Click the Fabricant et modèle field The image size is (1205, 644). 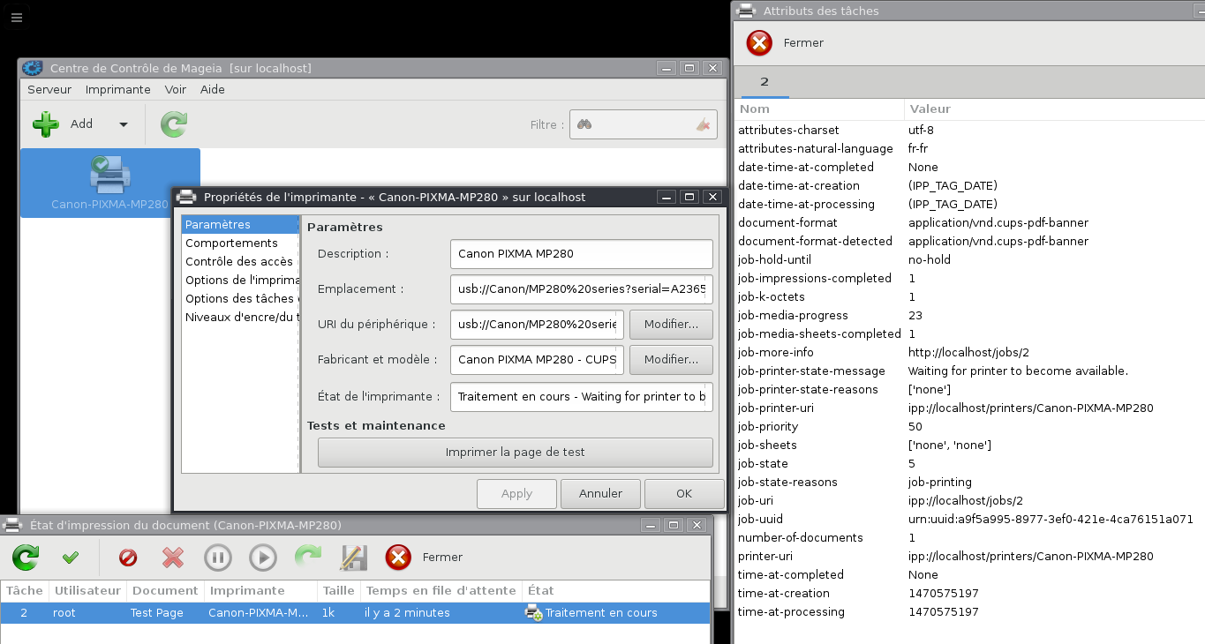[x=537, y=359]
